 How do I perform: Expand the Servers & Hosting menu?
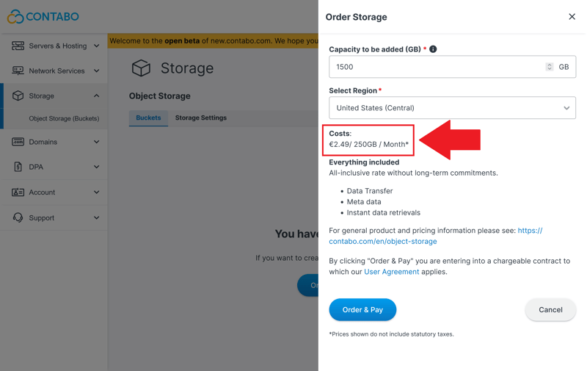96,46
